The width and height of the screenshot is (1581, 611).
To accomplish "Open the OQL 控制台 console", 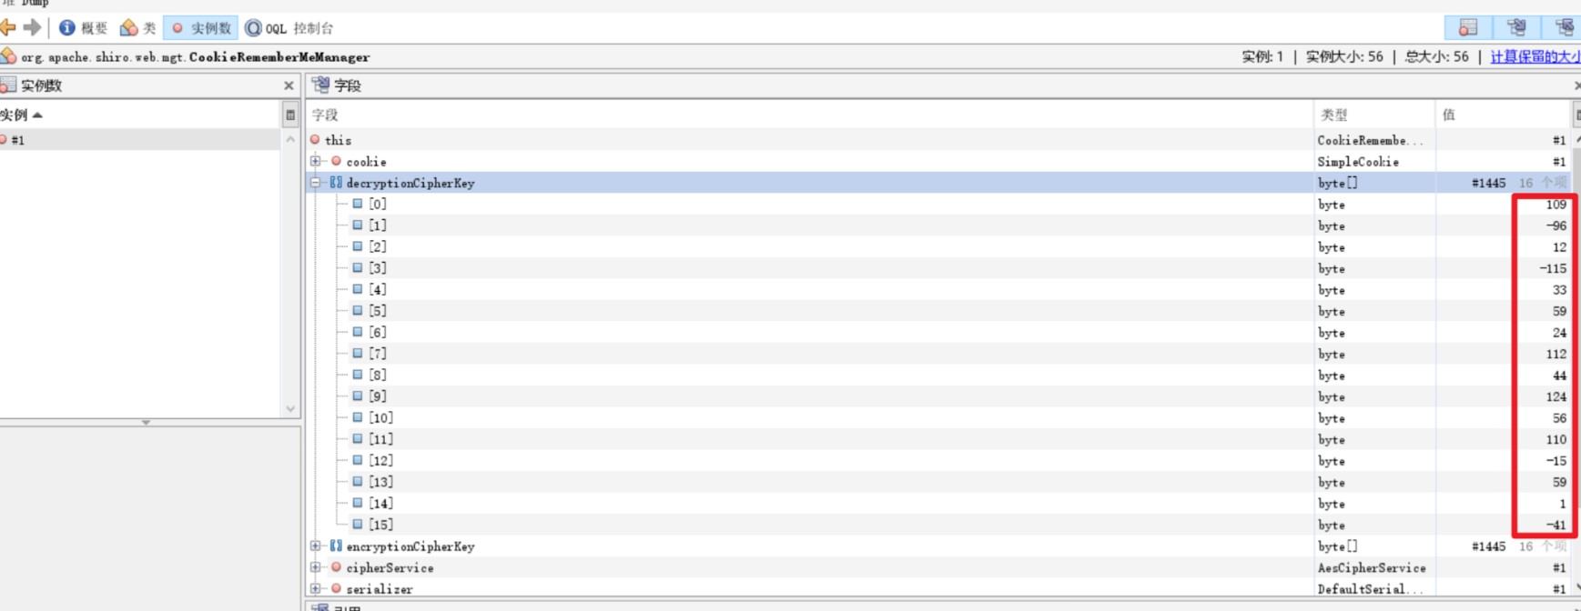I will [289, 28].
